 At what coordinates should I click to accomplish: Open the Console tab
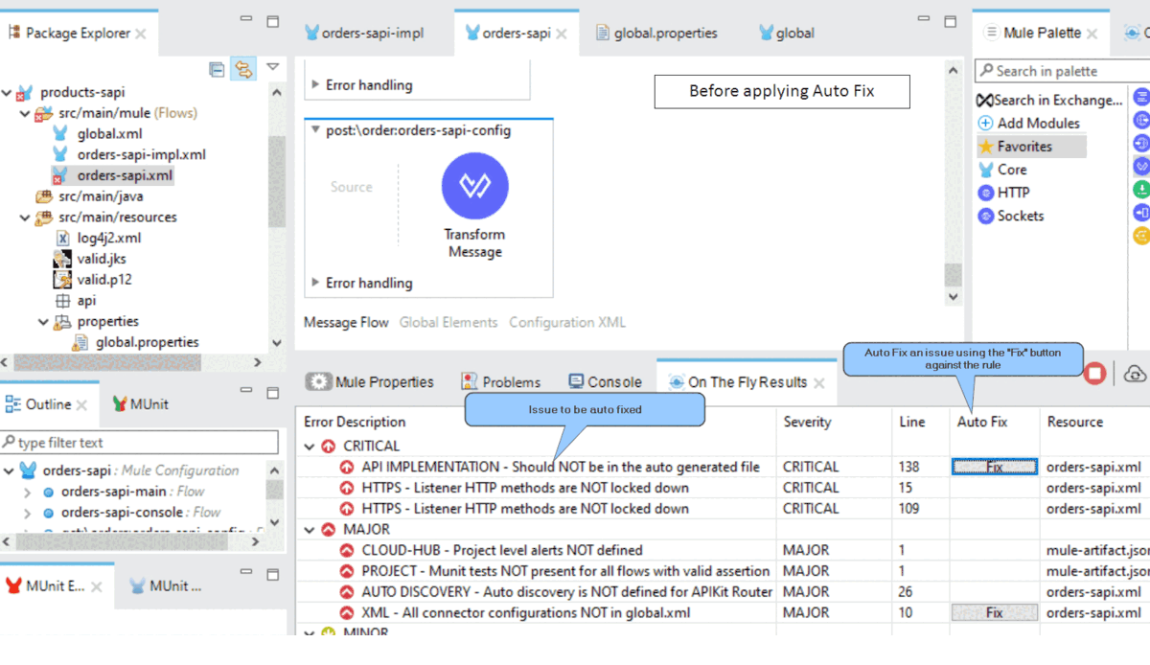click(604, 381)
